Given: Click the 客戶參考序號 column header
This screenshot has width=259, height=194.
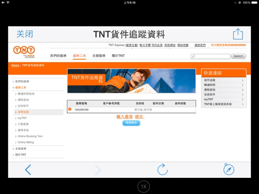Looking at the screenshot, I should coord(111,103).
